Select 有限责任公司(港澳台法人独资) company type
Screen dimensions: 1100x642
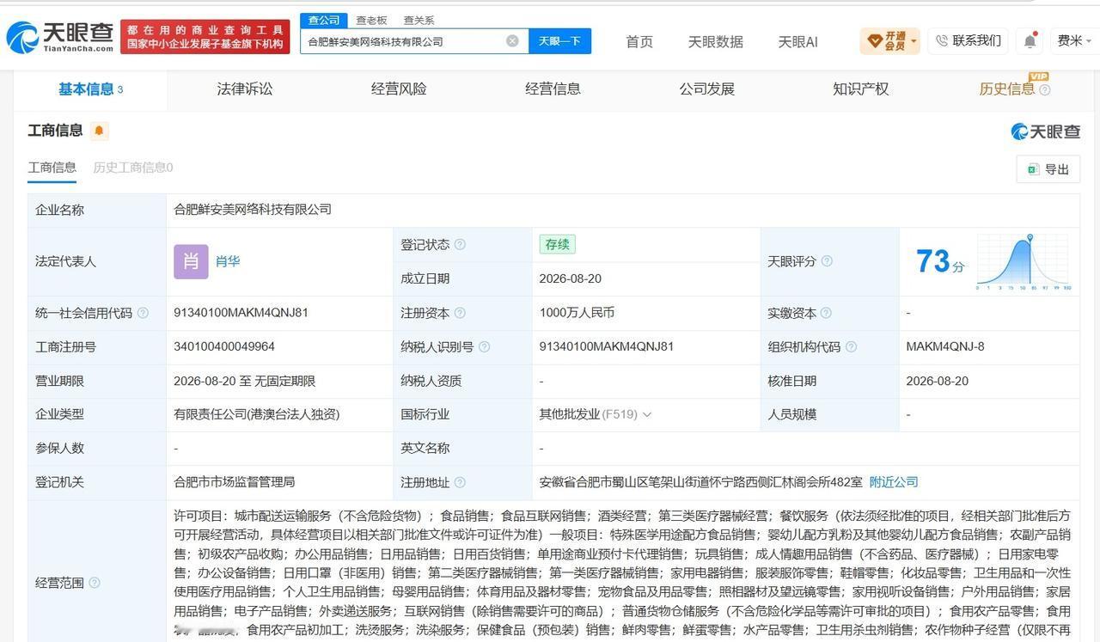[257, 414]
